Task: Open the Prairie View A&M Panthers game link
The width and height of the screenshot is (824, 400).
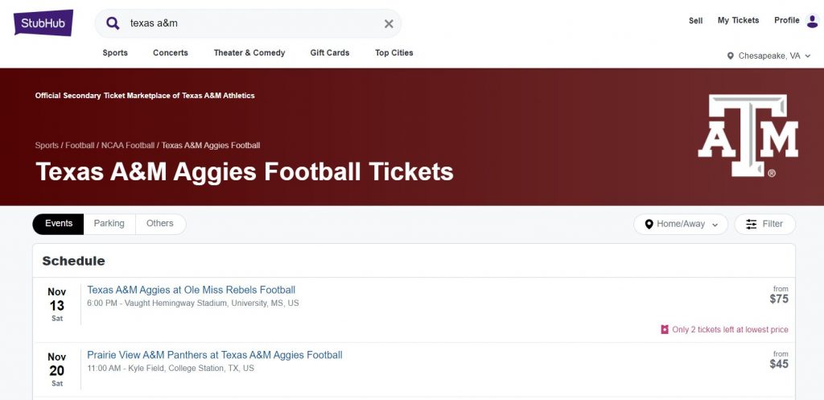Action: [214, 355]
